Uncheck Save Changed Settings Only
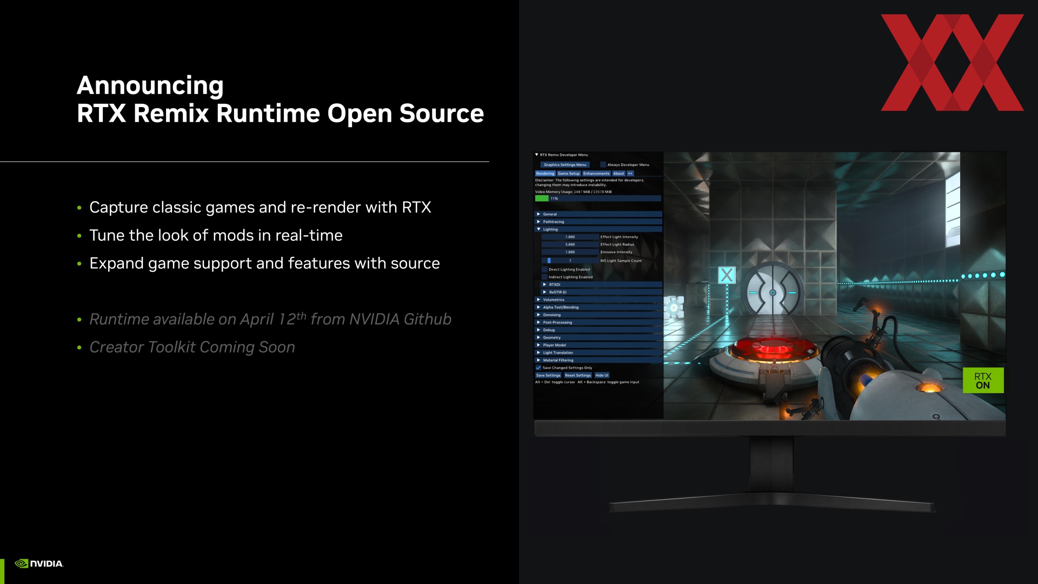This screenshot has width=1038, height=584. tap(538, 368)
